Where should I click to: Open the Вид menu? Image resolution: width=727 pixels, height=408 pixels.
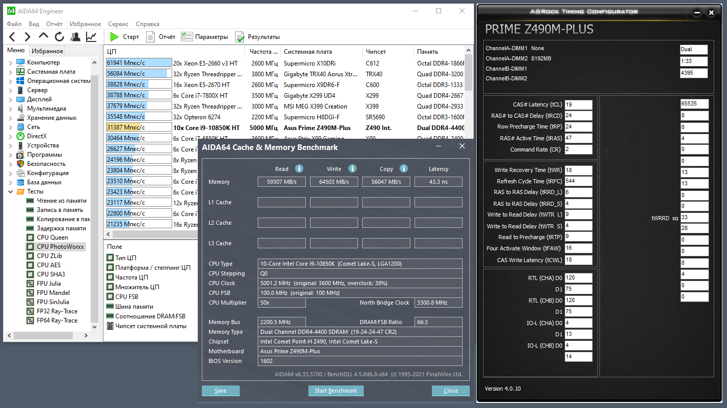[34, 24]
